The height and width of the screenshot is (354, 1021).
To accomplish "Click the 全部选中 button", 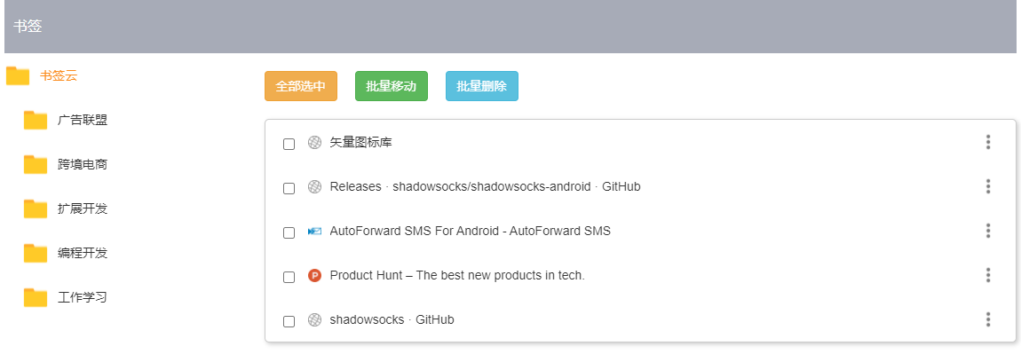I will pos(301,87).
